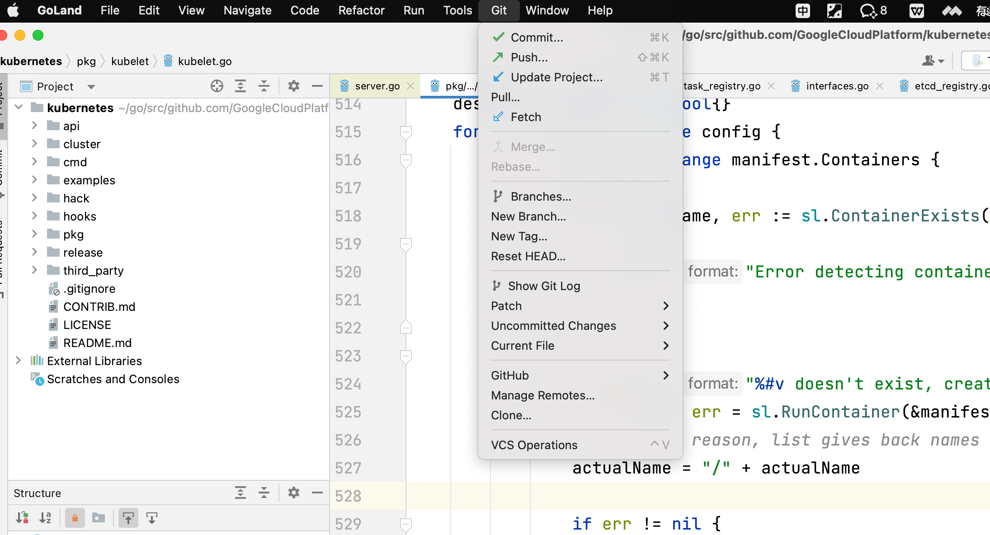Toggle autoscroll from source in Structure panel

[152, 518]
